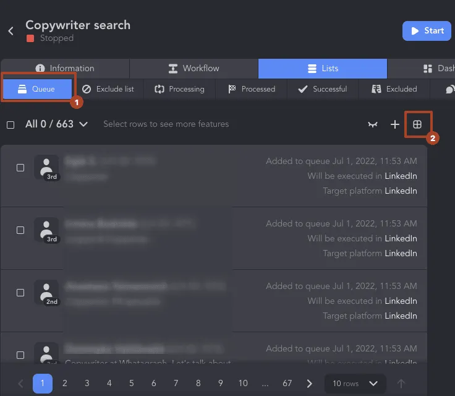Open the partially hidden tab after Excluded

click(443, 89)
